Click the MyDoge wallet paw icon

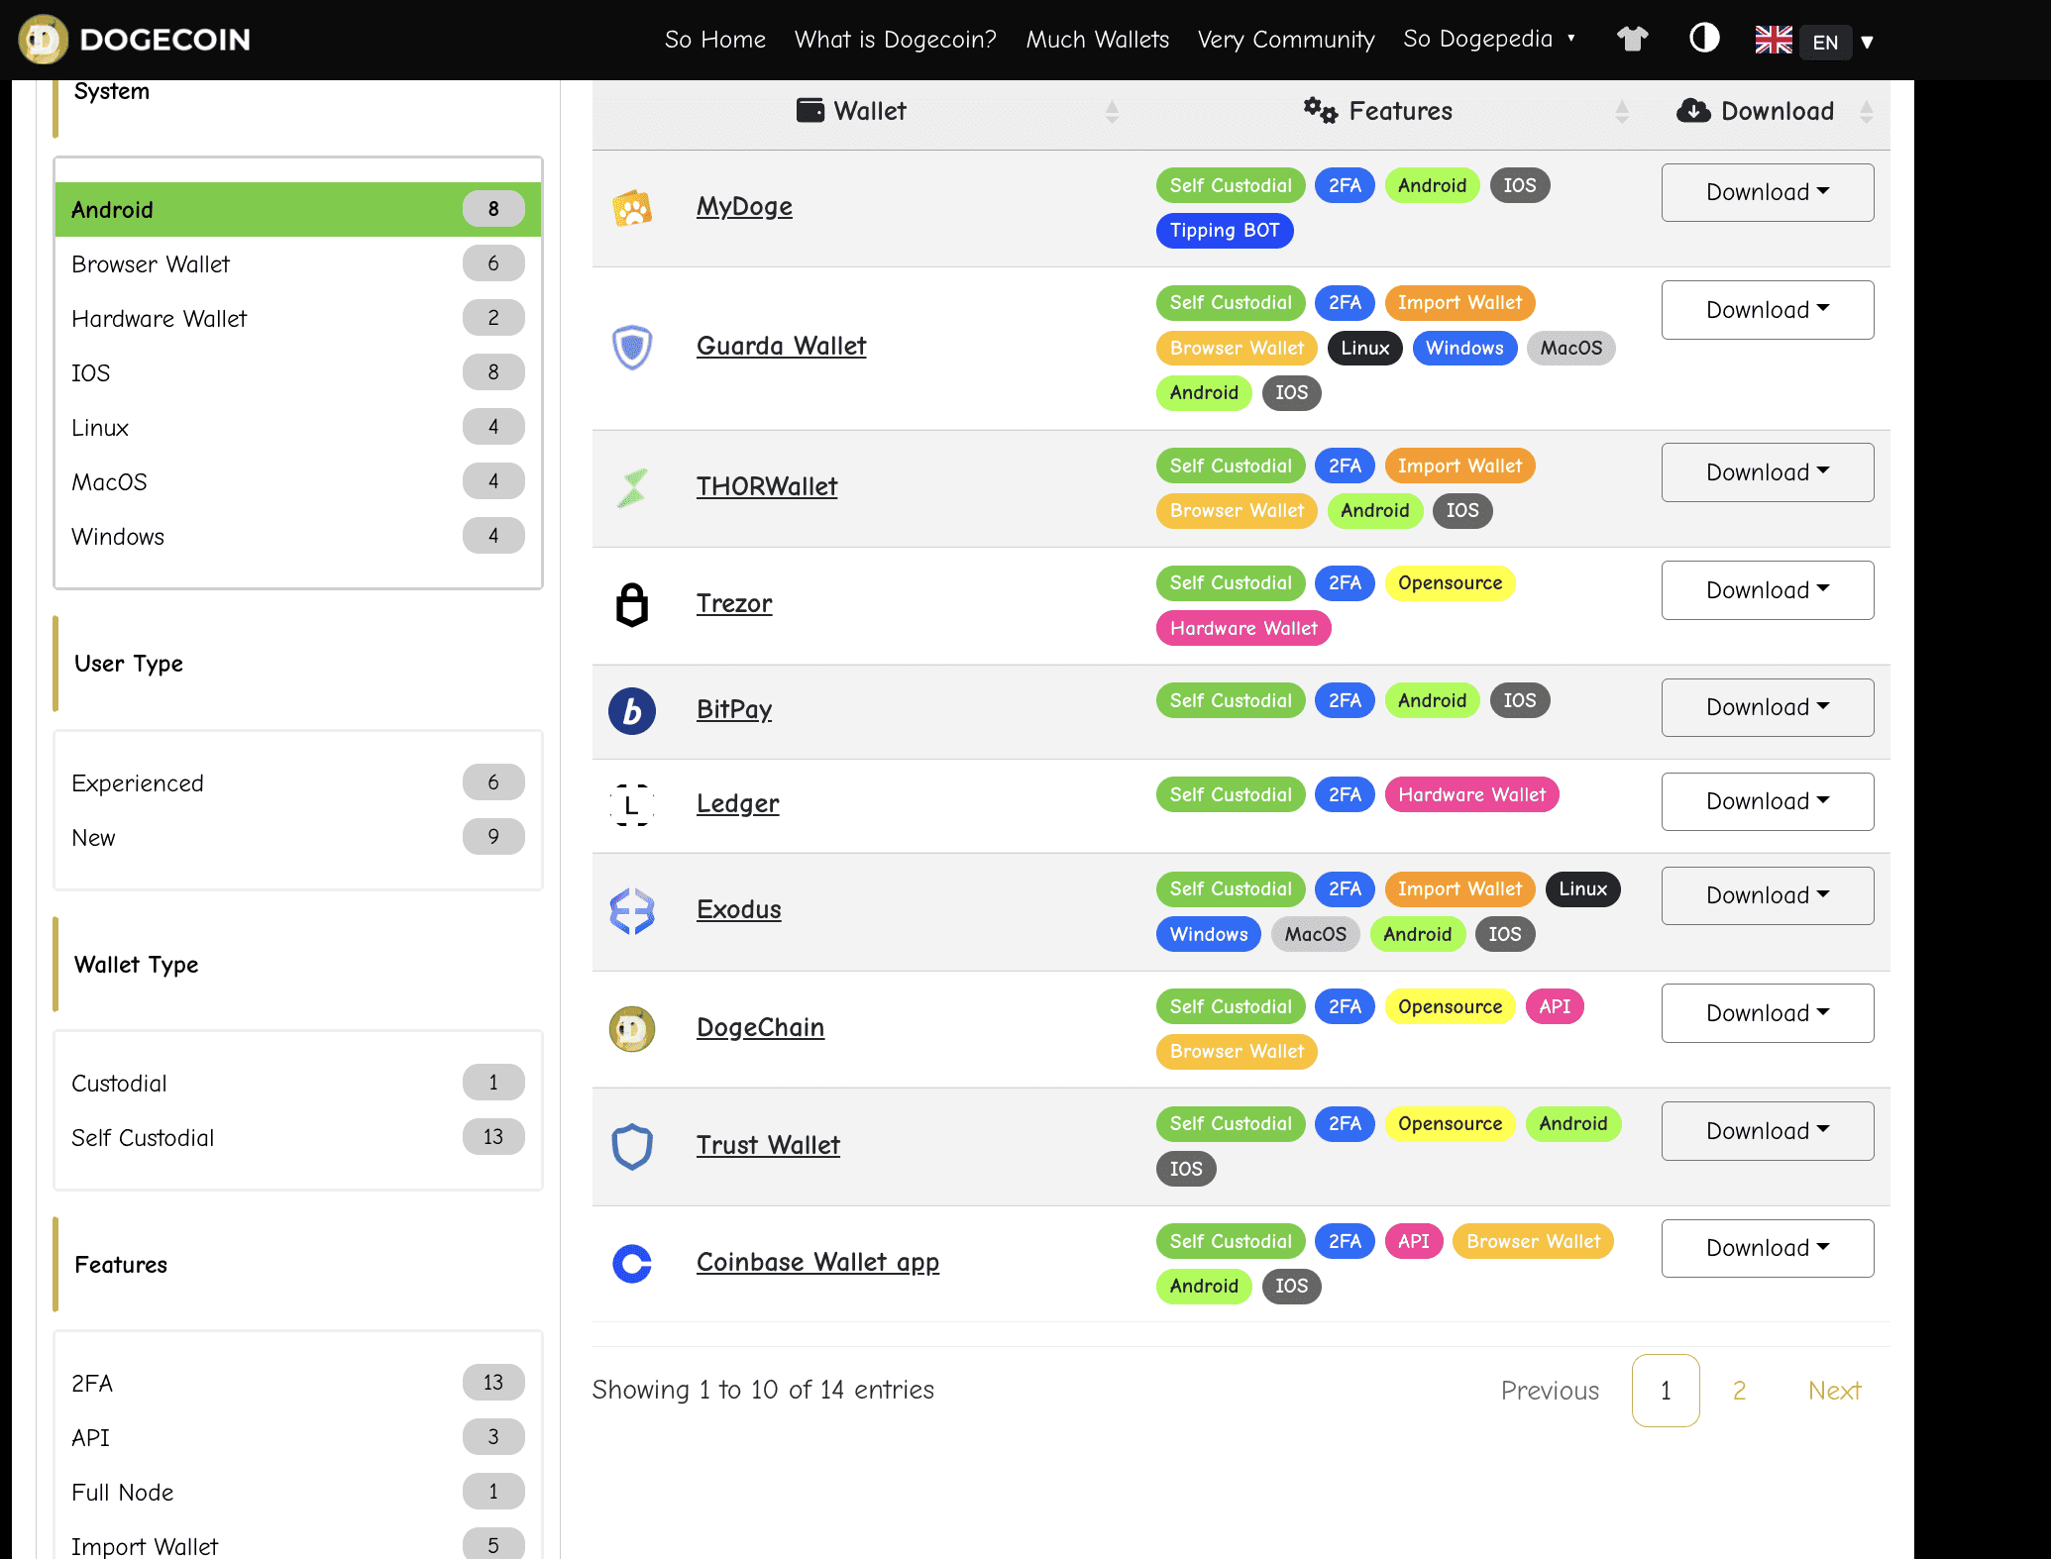point(632,208)
